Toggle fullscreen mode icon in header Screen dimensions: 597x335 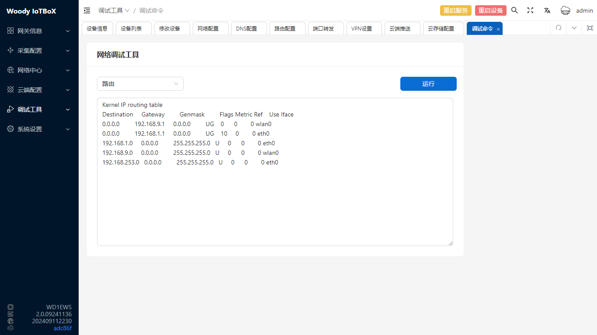tap(530, 10)
